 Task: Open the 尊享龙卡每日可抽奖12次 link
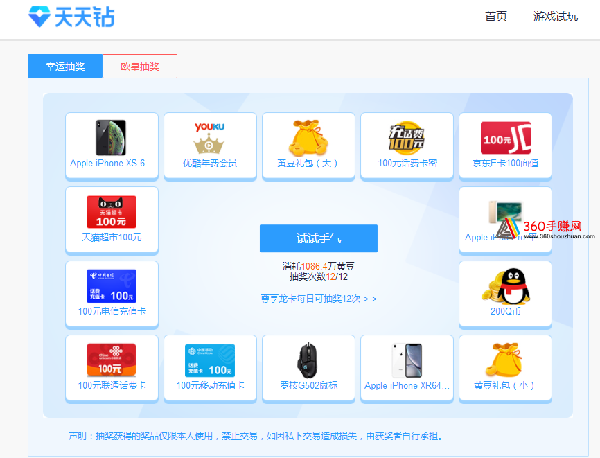[319, 299]
